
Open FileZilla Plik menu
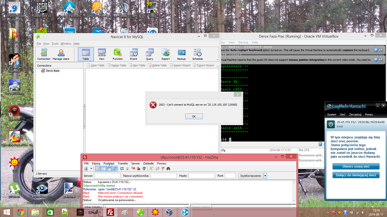coord(87,163)
